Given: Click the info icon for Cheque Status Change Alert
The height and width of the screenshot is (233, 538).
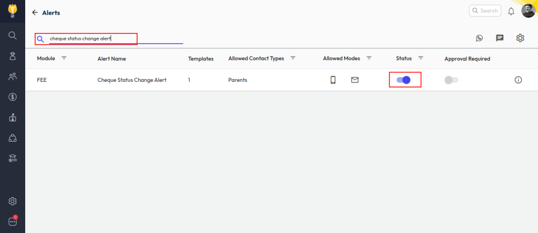Looking at the screenshot, I should [x=518, y=80].
